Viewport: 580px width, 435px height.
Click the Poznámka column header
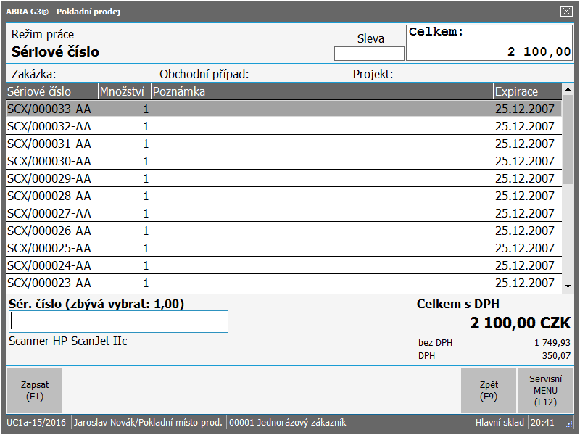tap(321, 91)
